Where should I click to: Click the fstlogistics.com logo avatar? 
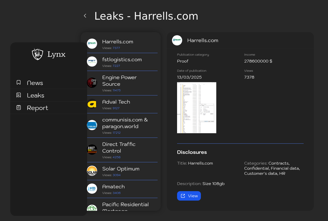point(92,62)
